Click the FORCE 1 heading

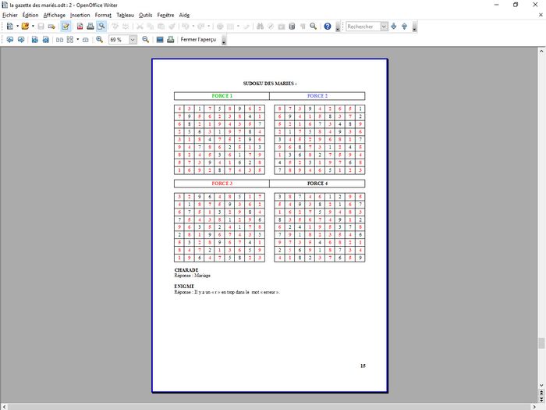[x=222, y=96]
